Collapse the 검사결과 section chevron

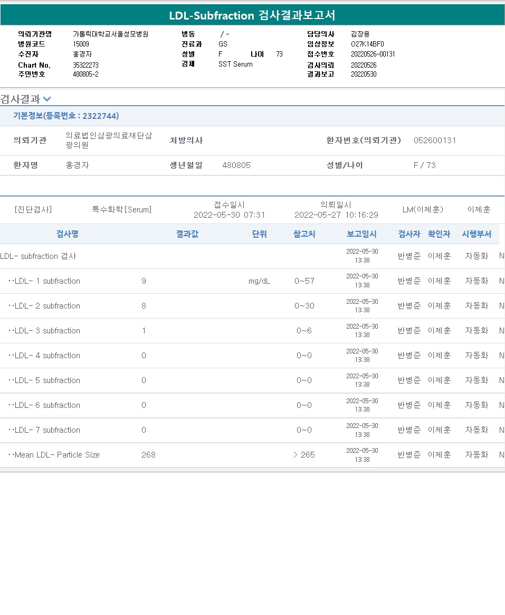pos(47,99)
